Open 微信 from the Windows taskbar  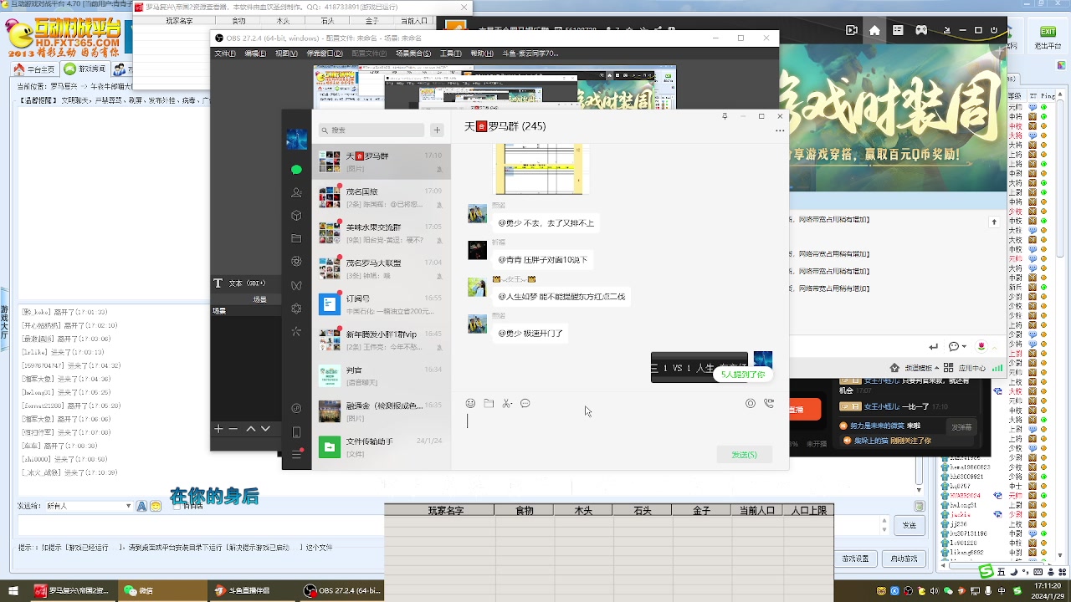(x=162, y=590)
